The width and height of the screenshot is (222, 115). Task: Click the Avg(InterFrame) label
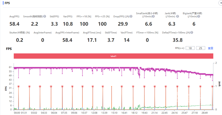pyautogui.click(x=43, y=33)
